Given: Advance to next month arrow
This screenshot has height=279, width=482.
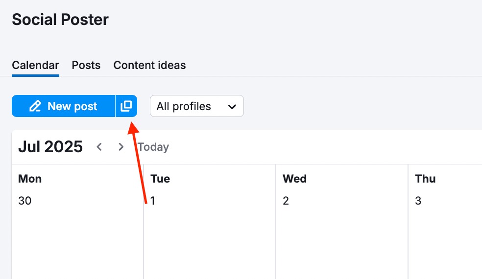Looking at the screenshot, I should point(121,147).
